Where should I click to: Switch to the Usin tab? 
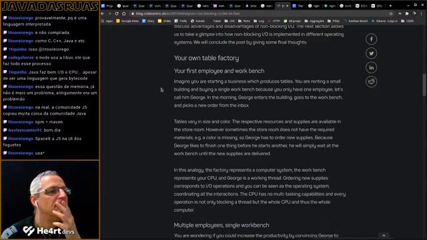tap(155, 6)
